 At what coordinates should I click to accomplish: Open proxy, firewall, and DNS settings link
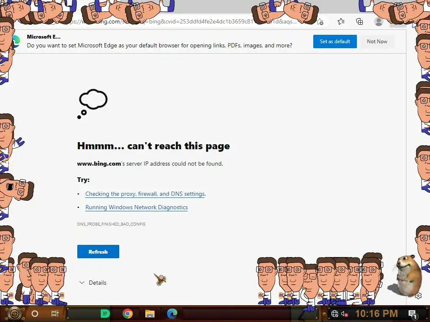tap(145, 194)
